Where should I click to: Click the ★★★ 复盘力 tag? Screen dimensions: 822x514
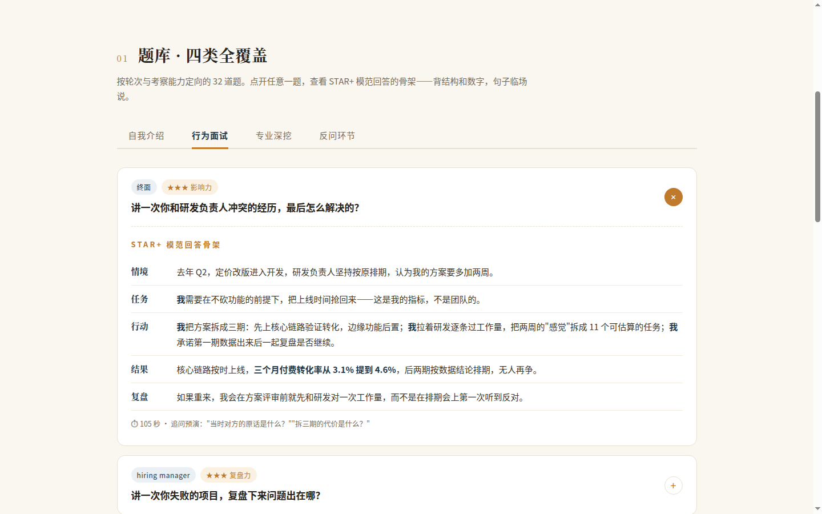coord(228,475)
